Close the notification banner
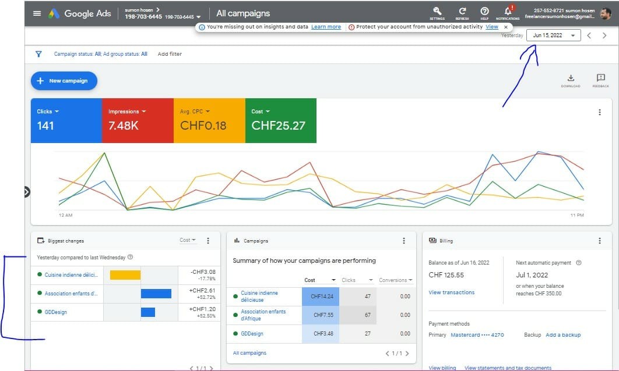The width and height of the screenshot is (619, 371). pos(505,27)
